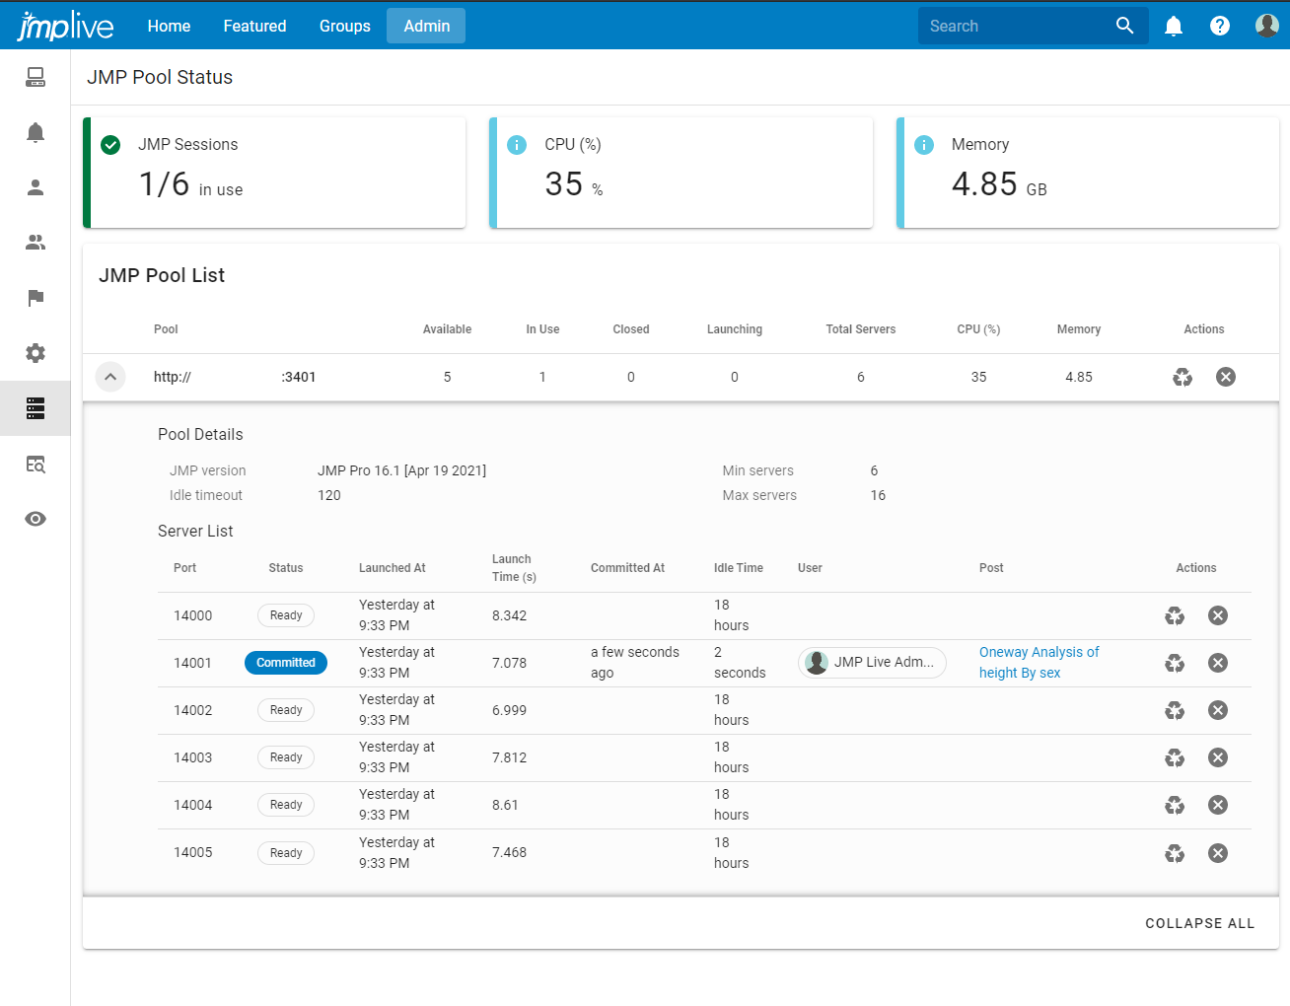Open the flagged items sidebar icon
Image resolution: width=1290 pixels, height=1006 pixels.
[36, 298]
